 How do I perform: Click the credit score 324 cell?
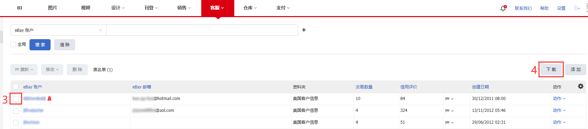pos(404,110)
